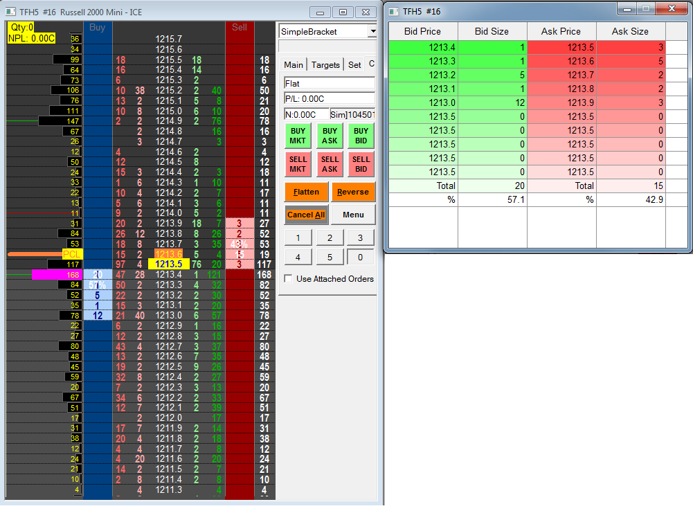Click the TFH5 depth window title icon
This screenshot has width=693, height=513.
(x=393, y=11)
